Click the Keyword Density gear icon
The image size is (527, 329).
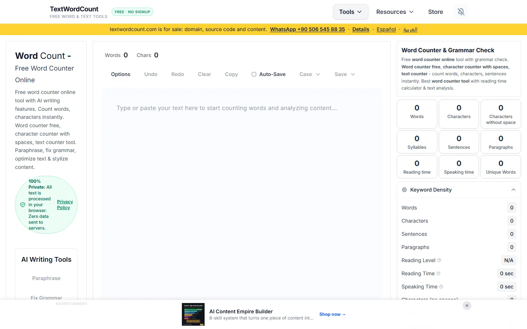(x=404, y=190)
